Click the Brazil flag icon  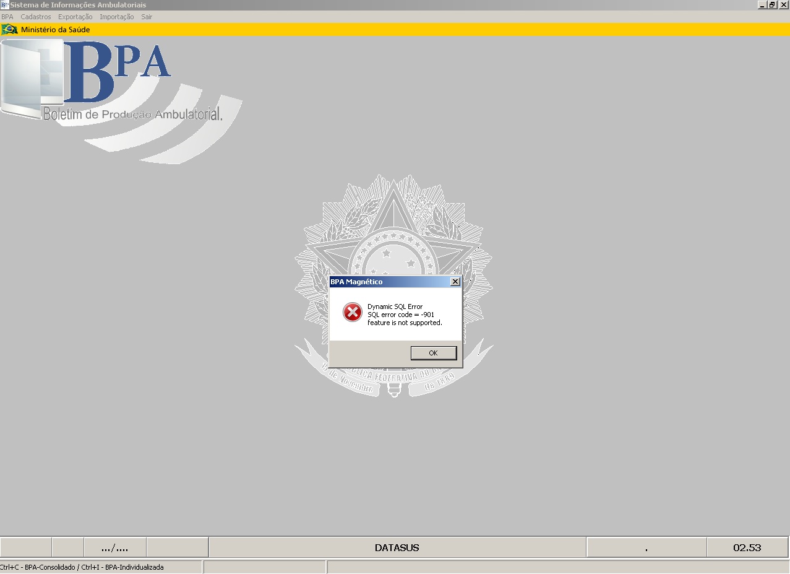(9, 29)
